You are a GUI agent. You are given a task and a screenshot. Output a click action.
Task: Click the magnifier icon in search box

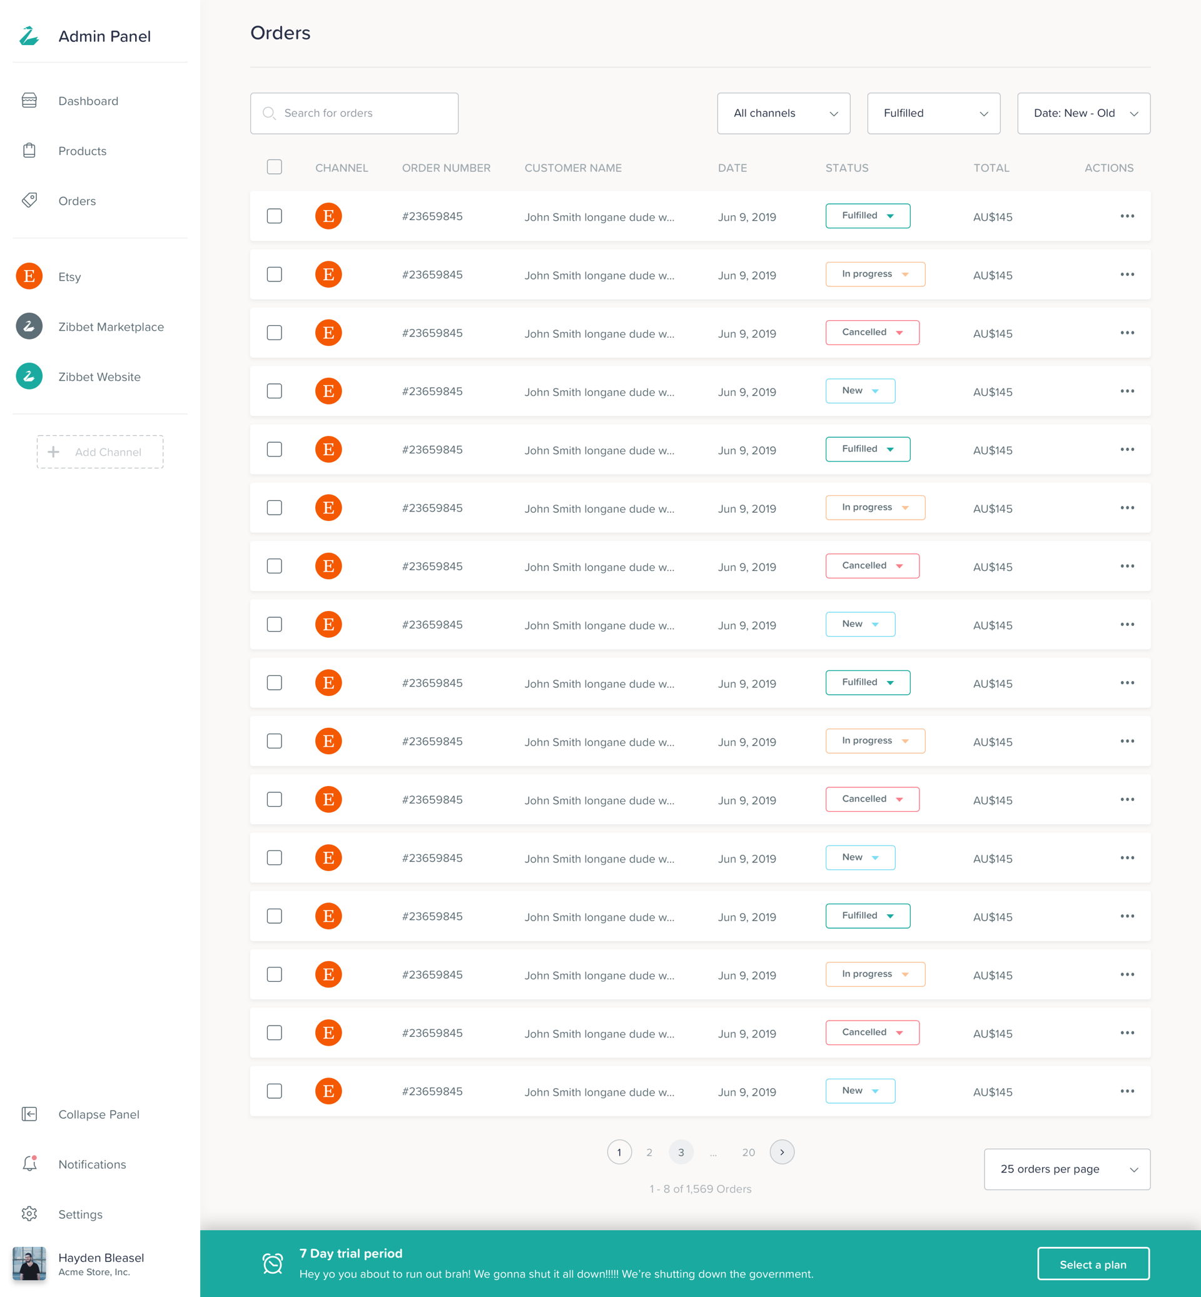click(x=269, y=113)
